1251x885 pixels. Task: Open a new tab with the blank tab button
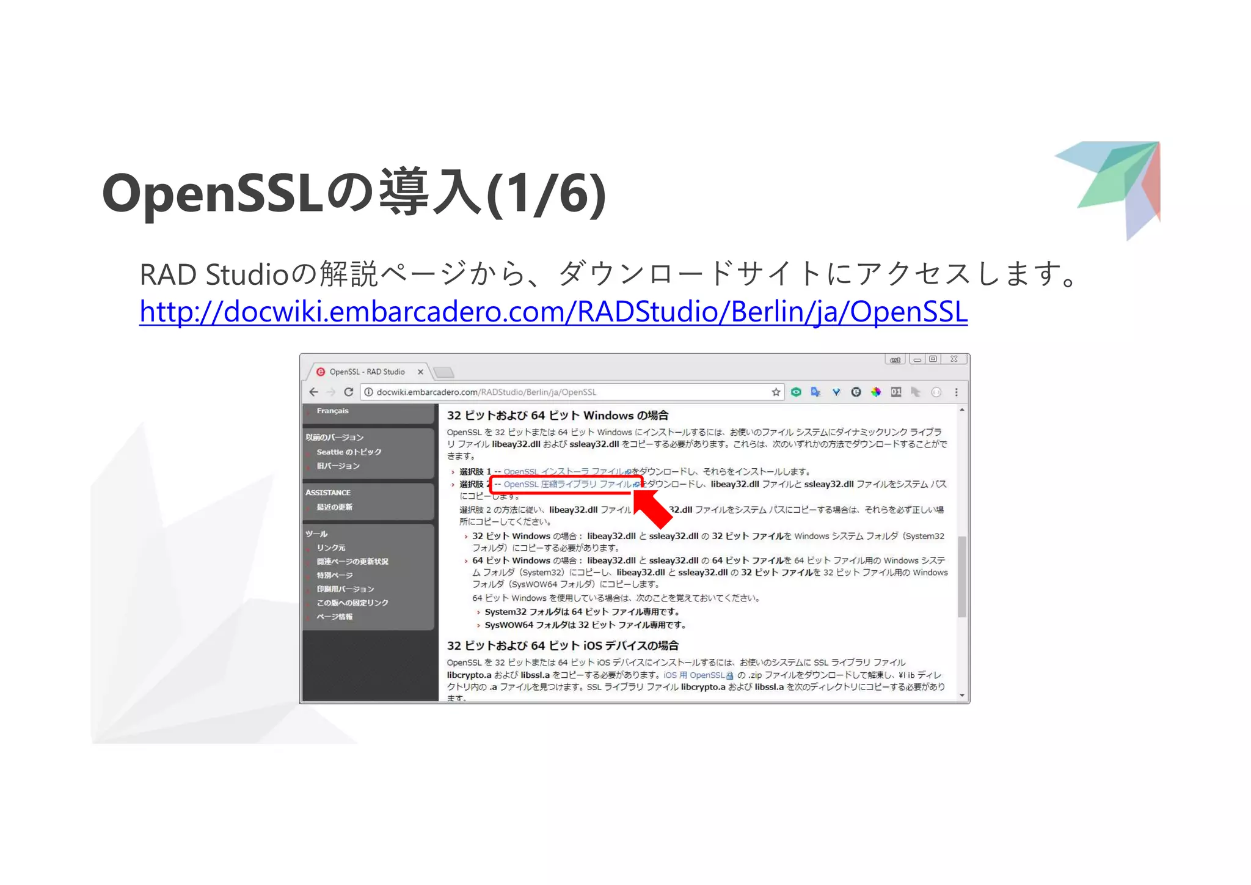pyautogui.click(x=443, y=372)
